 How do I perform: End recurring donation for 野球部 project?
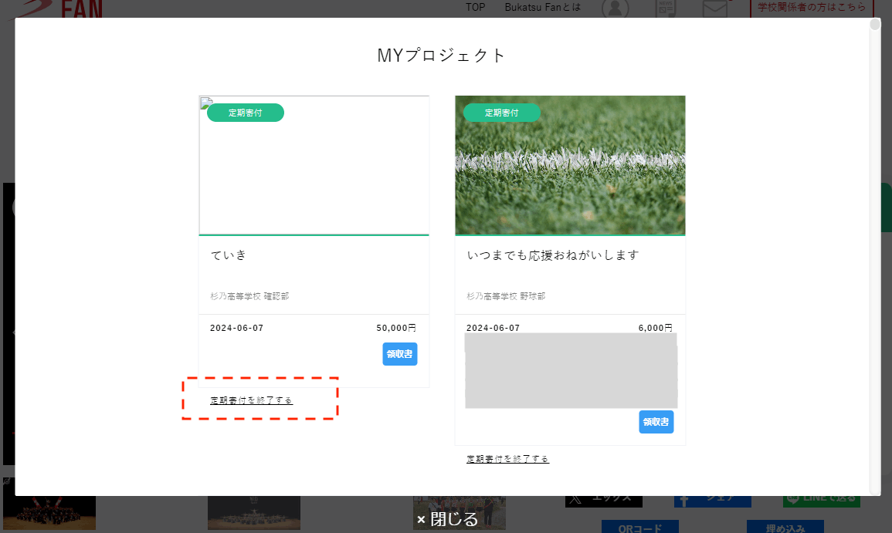(508, 458)
